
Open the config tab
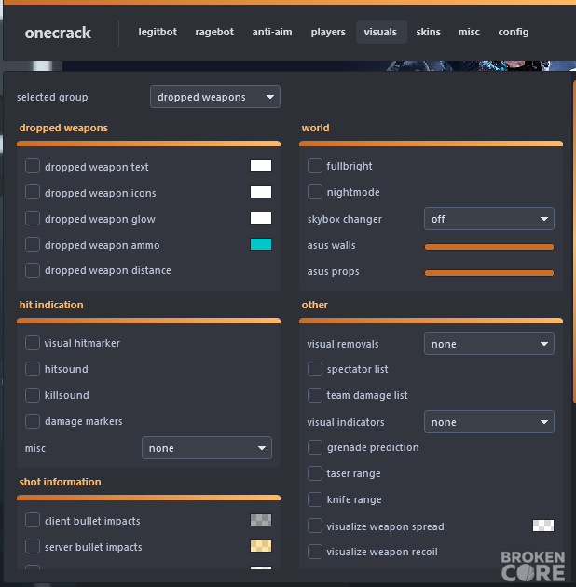[513, 33]
